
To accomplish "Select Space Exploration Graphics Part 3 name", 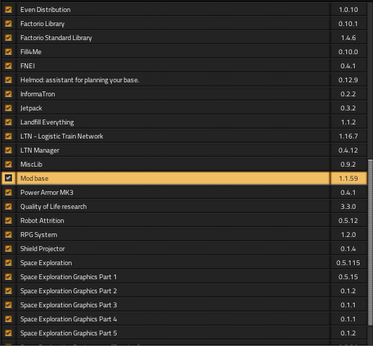I will (x=69, y=305).
